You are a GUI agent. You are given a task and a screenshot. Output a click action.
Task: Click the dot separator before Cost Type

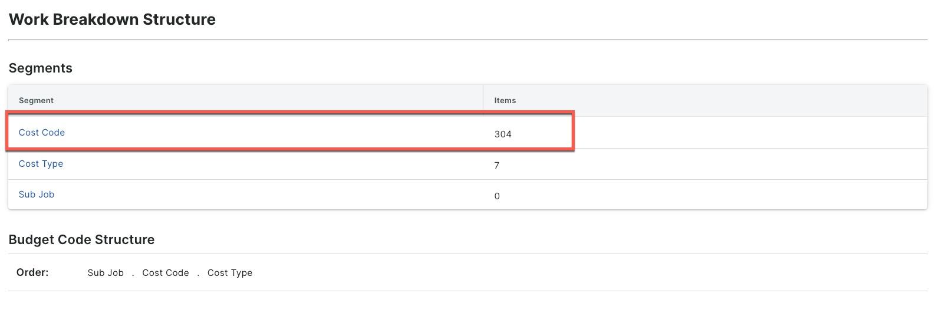point(198,274)
